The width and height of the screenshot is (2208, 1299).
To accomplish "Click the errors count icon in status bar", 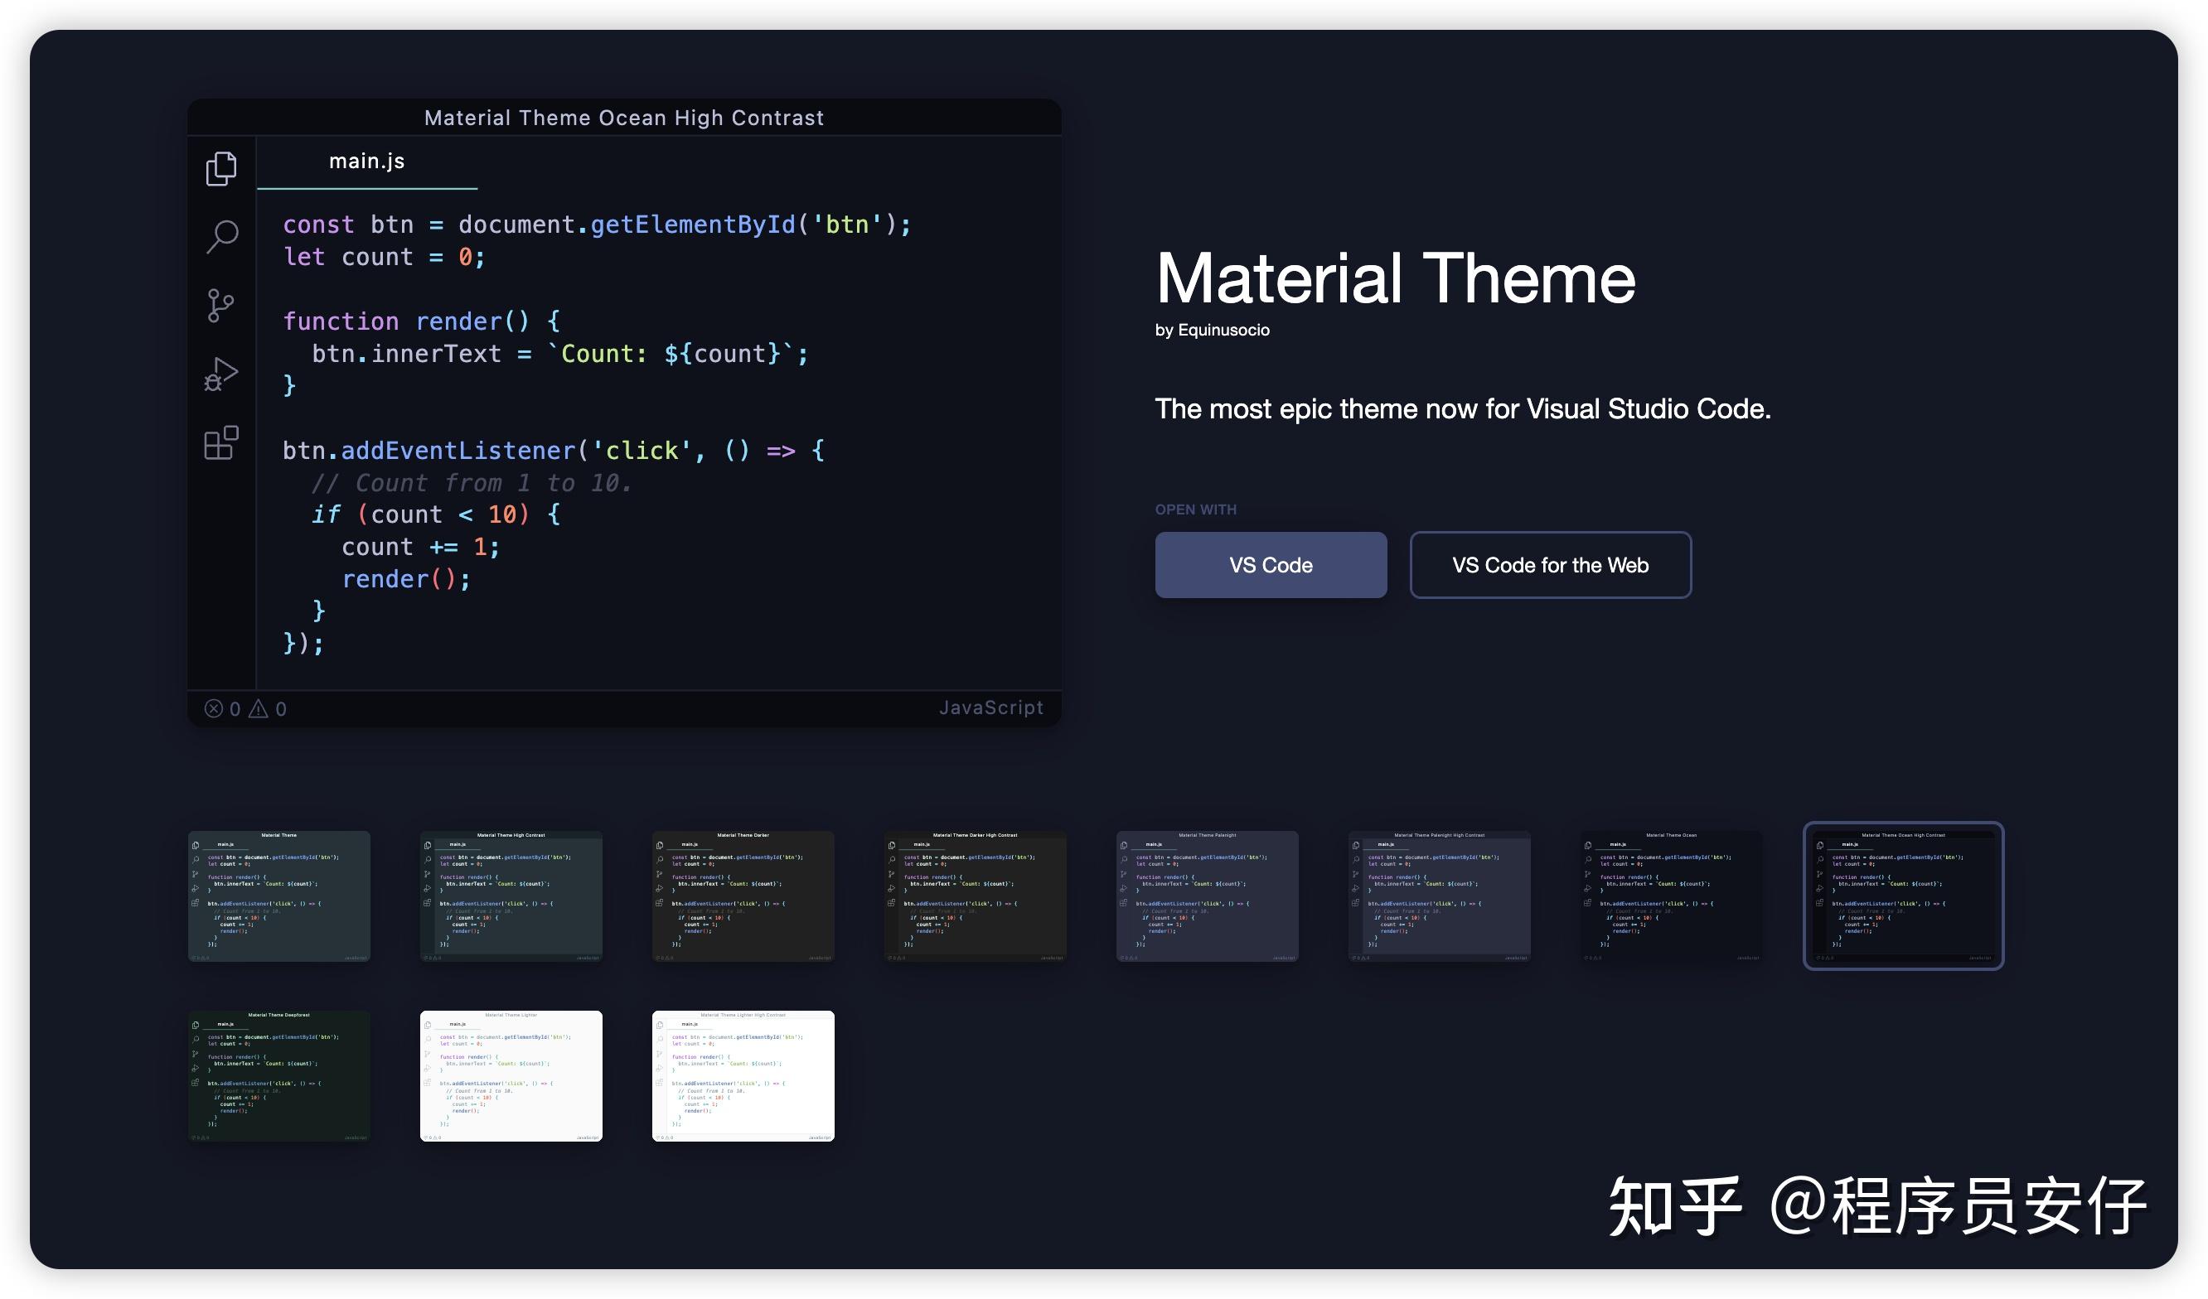I will [x=214, y=708].
